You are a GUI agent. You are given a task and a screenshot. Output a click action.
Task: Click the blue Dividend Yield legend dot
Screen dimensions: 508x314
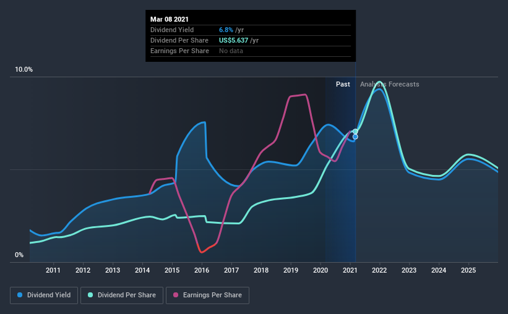point(20,295)
